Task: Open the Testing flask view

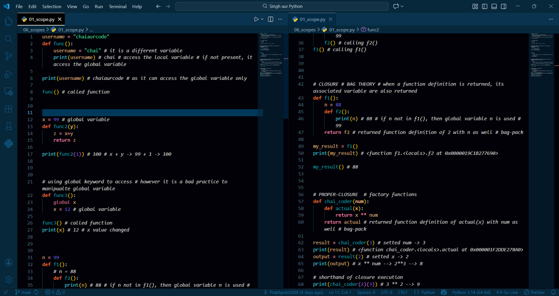Action: pyautogui.click(x=8, y=126)
